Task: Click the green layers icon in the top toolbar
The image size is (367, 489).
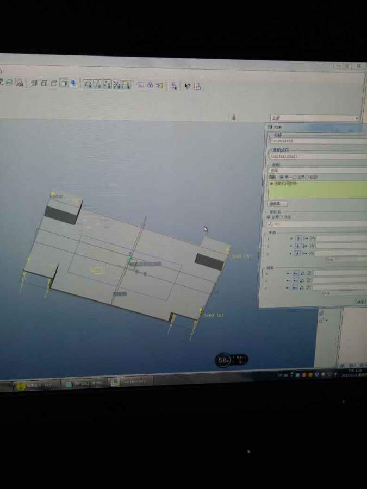Action: pos(9,83)
